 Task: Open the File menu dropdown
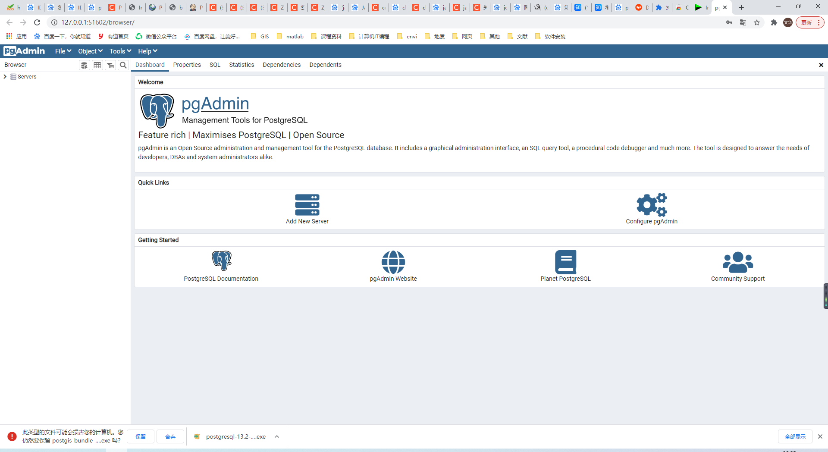[x=63, y=51]
